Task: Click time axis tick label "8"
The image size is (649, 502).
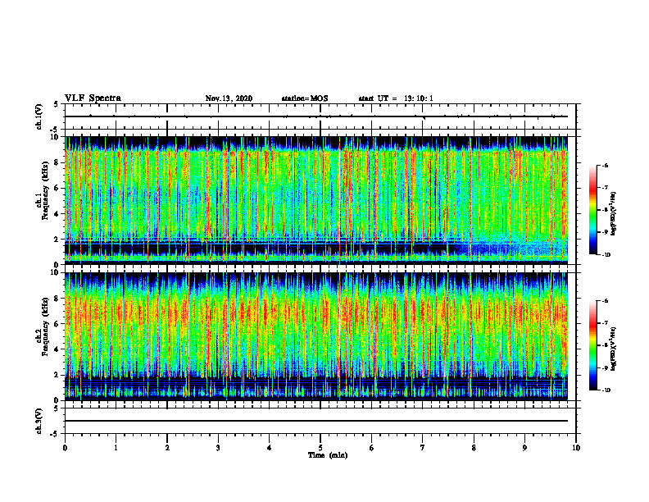Action: tap(474, 448)
